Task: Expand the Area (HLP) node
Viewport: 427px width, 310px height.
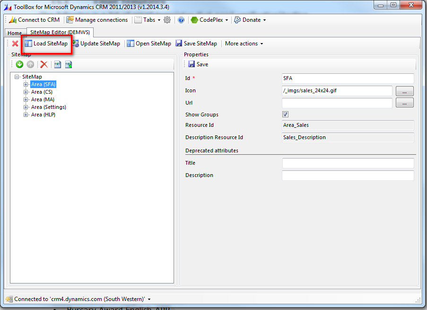Action: (26, 115)
